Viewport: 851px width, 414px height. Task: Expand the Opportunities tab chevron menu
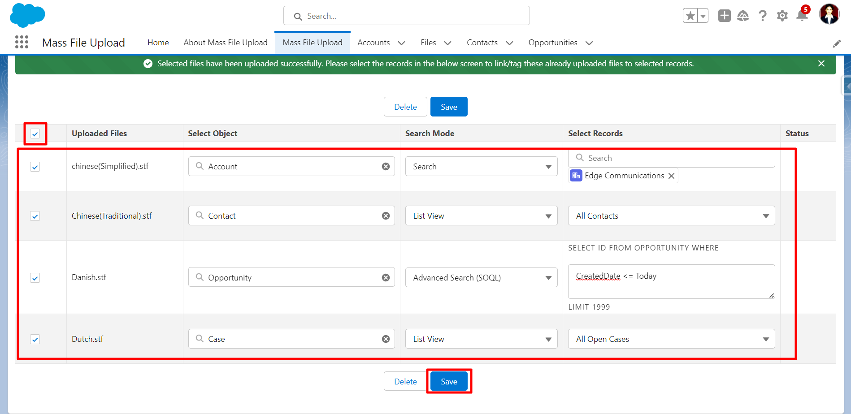pos(589,43)
